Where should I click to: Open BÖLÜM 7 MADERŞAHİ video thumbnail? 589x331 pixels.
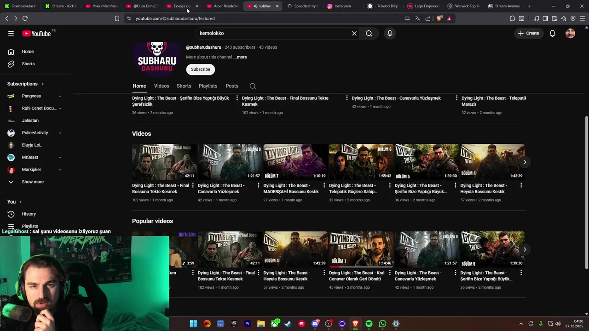pos(295,162)
